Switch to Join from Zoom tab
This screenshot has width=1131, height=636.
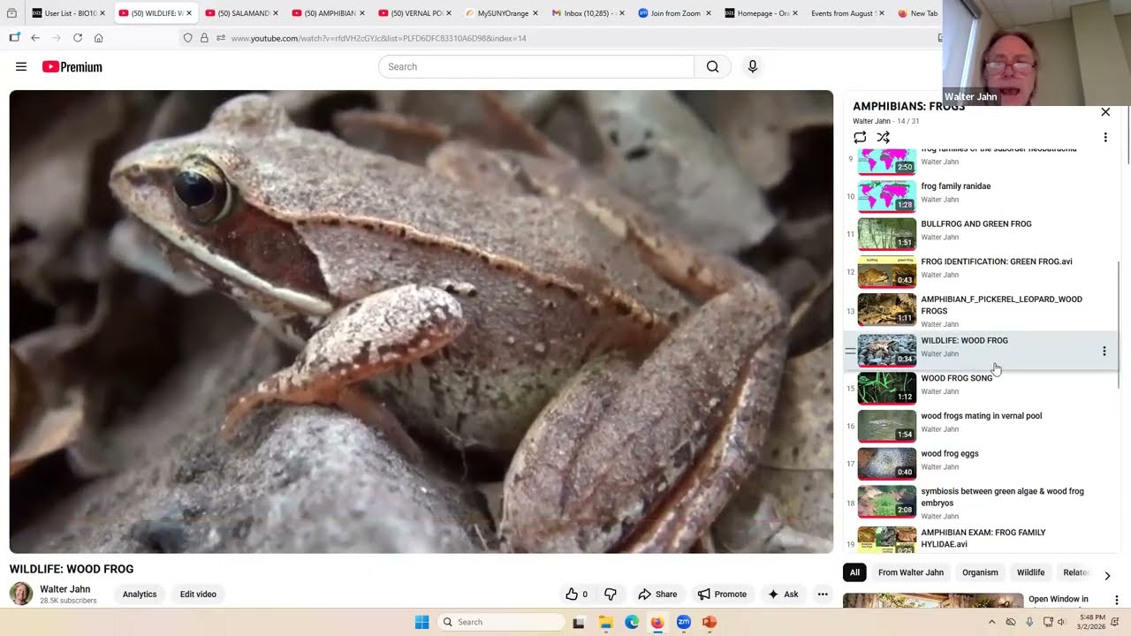coord(674,13)
